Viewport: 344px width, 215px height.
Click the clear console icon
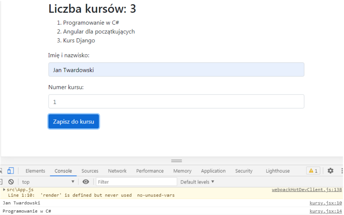pos(11,182)
